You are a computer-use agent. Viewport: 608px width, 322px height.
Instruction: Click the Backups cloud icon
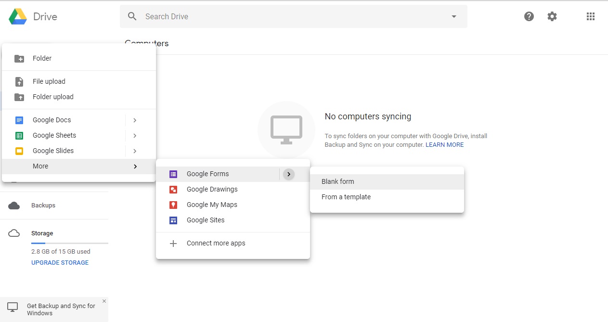(x=14, y=206)
